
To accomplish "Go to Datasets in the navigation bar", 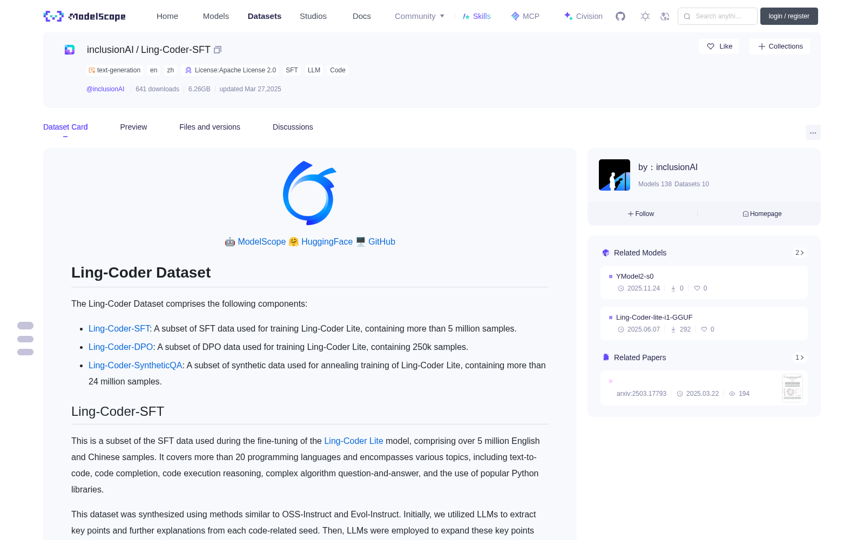I will 265,16.
